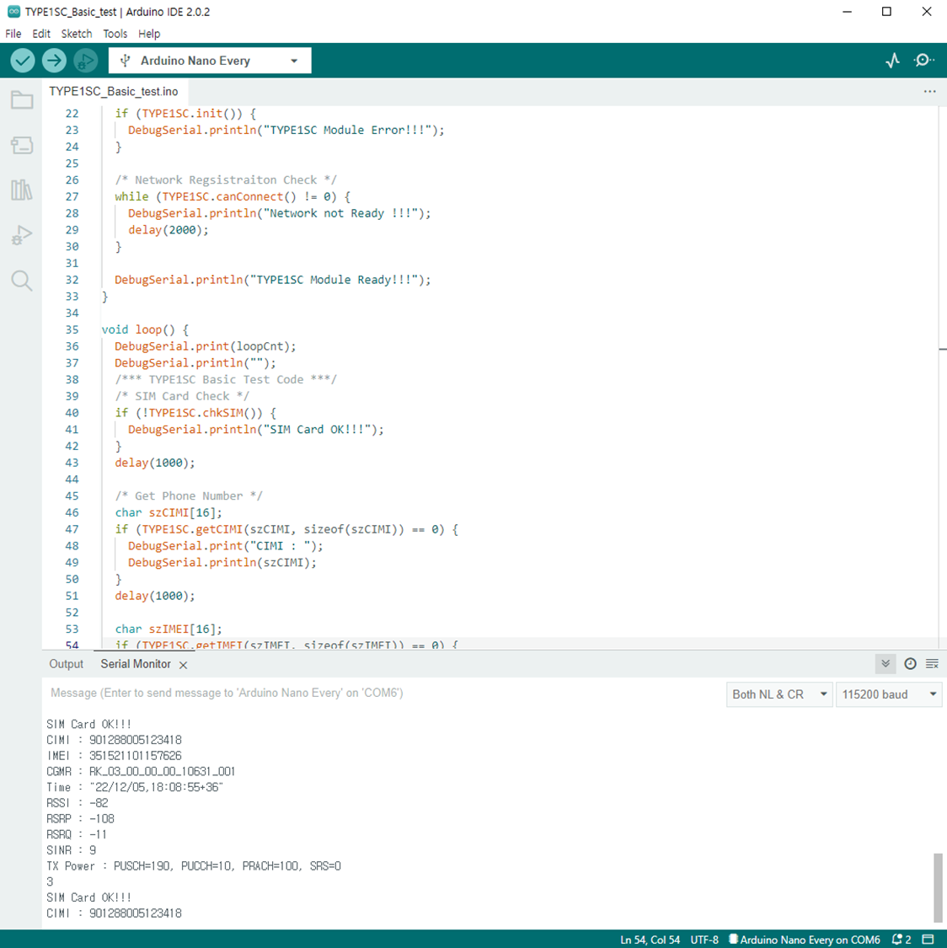Click the DebugSerial.print(loopCnt); line
The image size is (947, 948).
[x=206, y=346]
